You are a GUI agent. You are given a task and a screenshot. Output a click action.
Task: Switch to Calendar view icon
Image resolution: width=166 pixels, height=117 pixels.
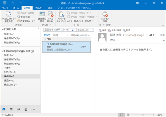[11, 109]
